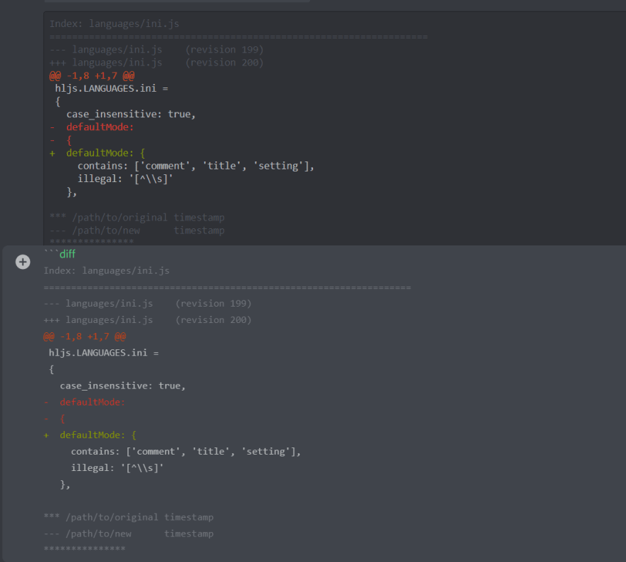Screen dimensions: 626x562
Task: Click the asterisks-only last line of the draft
Action: [85, 548]
